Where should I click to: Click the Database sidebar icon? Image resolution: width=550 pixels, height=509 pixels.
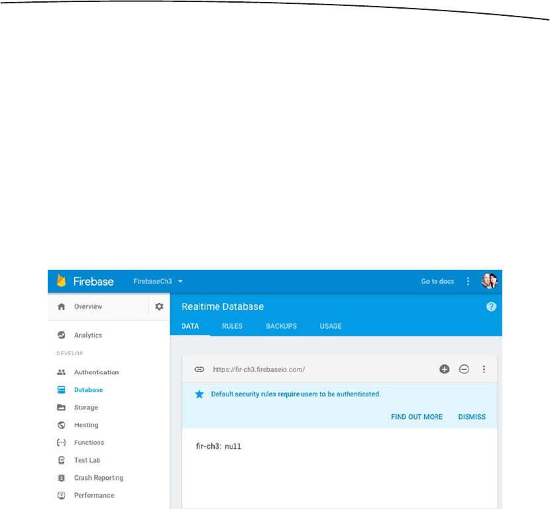pos(62,390)
